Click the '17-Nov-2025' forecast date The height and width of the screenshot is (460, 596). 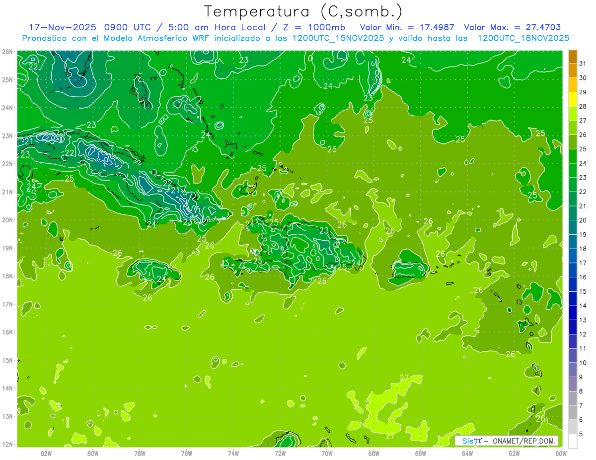(x=62, y=28)
